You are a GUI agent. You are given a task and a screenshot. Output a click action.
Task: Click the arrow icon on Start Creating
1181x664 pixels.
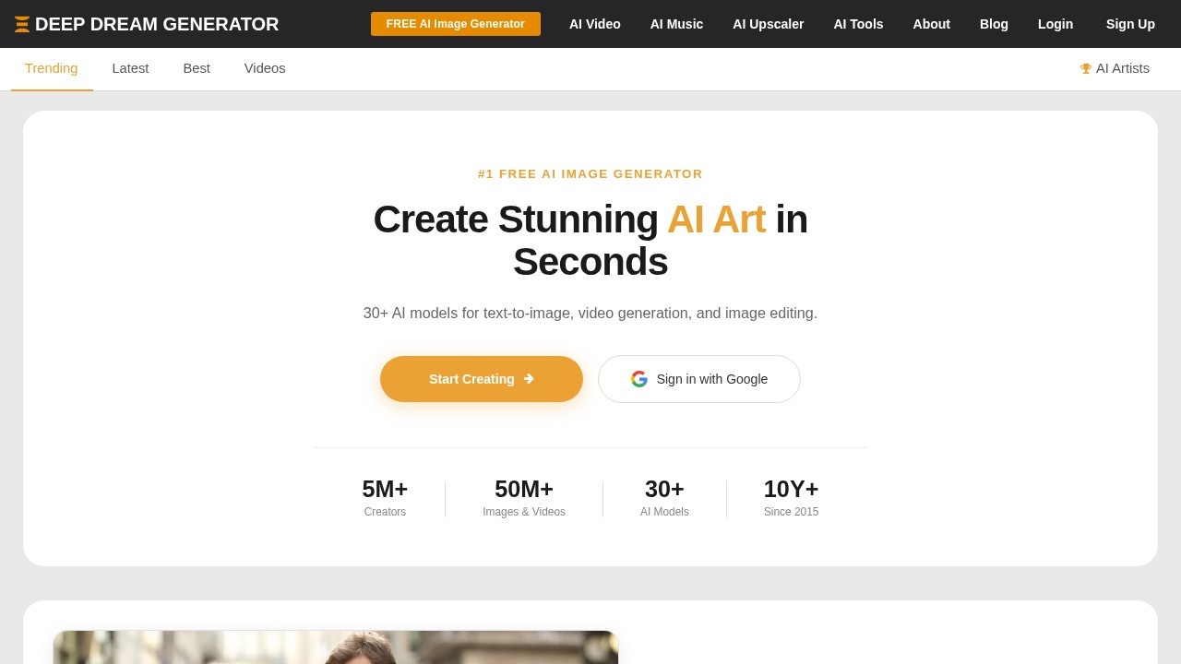pyautogui.click(x=529, y=379)
